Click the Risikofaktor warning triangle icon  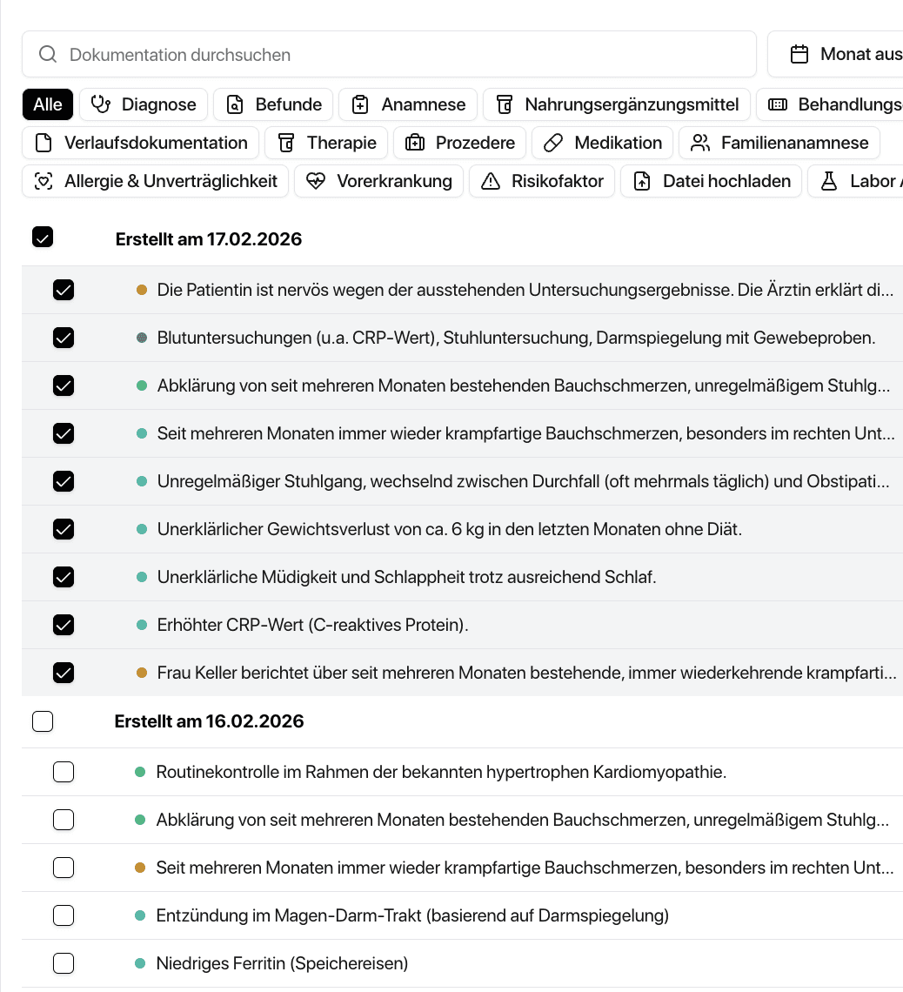pos(492,181)
